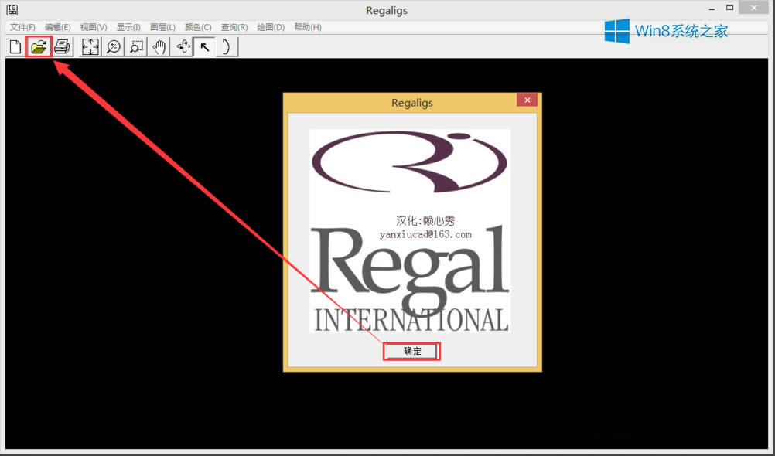775x456 pixels.
Task: Click the Regal International logo image
Action: click(410, 231)
